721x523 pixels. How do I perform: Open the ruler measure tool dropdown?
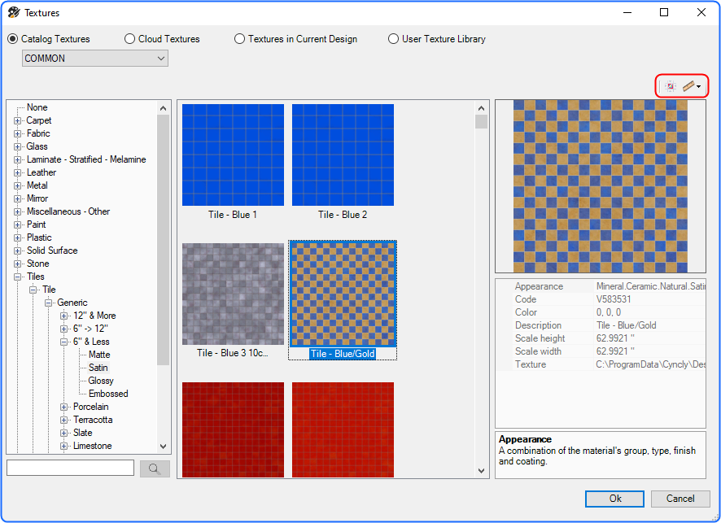698,86
